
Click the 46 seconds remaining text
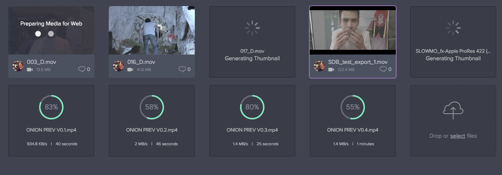tap(167, 144)
